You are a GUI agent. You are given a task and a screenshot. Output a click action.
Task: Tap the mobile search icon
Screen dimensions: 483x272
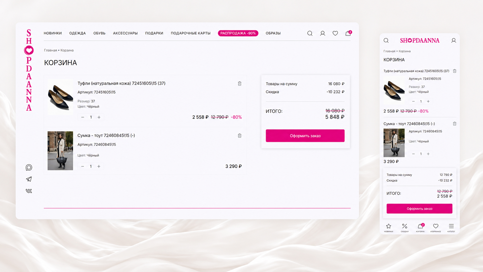click(386, 41)
